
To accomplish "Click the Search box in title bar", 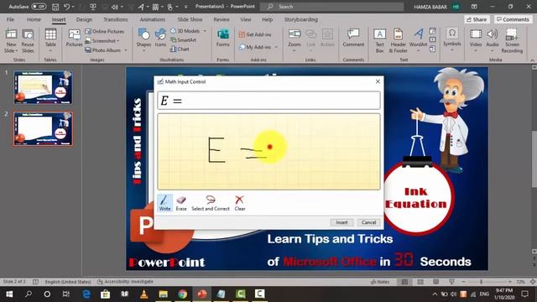I will point(331,7).
